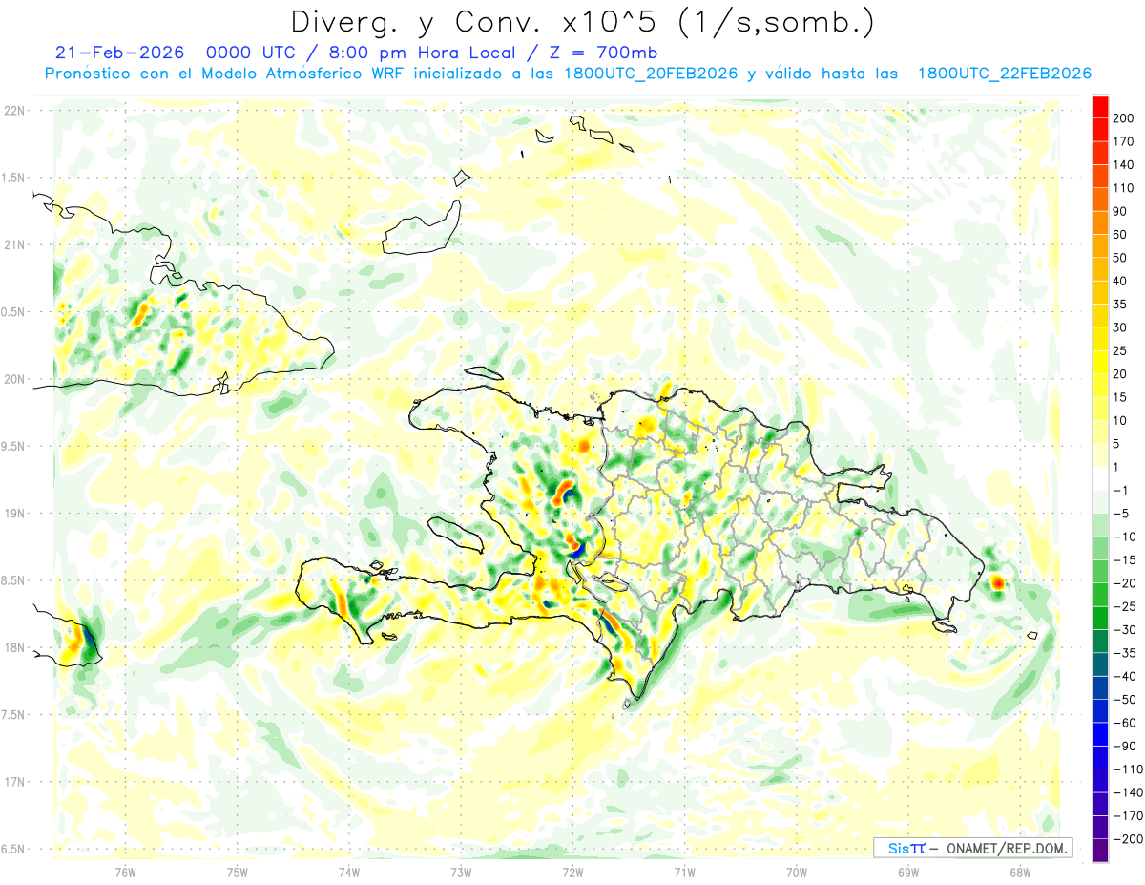Click the "-5" color scale value

(x=1121, y=514)
